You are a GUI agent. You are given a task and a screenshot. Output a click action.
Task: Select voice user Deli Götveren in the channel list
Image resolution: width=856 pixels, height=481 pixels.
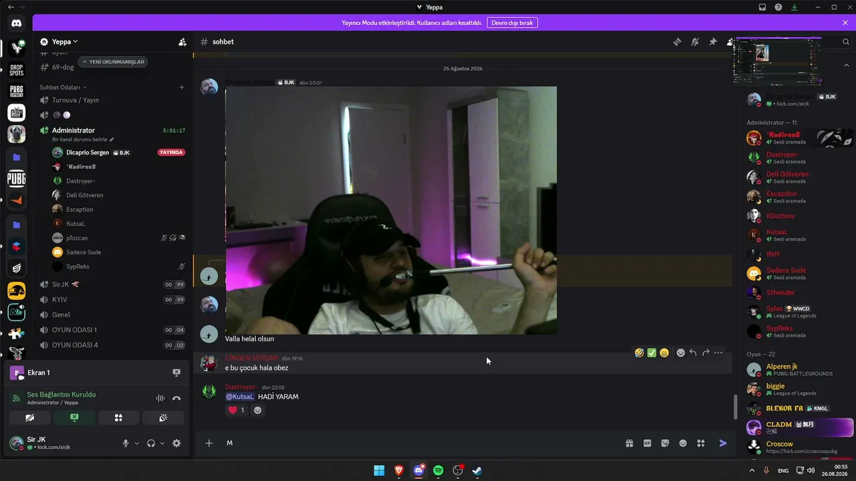tap(84, 195)
